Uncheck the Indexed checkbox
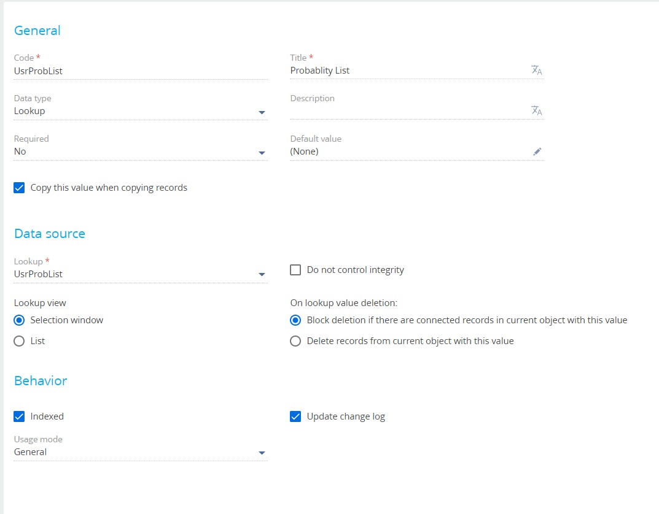 pyautogui.click(x=19, y=416)
